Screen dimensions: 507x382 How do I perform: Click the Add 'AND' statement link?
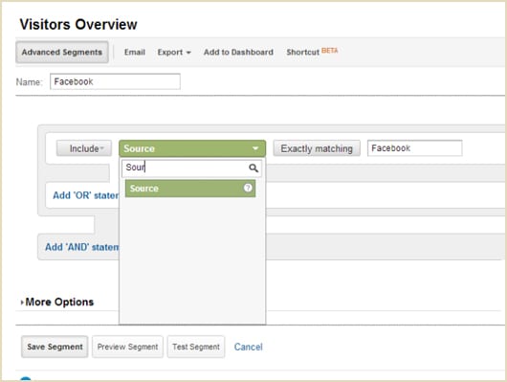(82, 247)
